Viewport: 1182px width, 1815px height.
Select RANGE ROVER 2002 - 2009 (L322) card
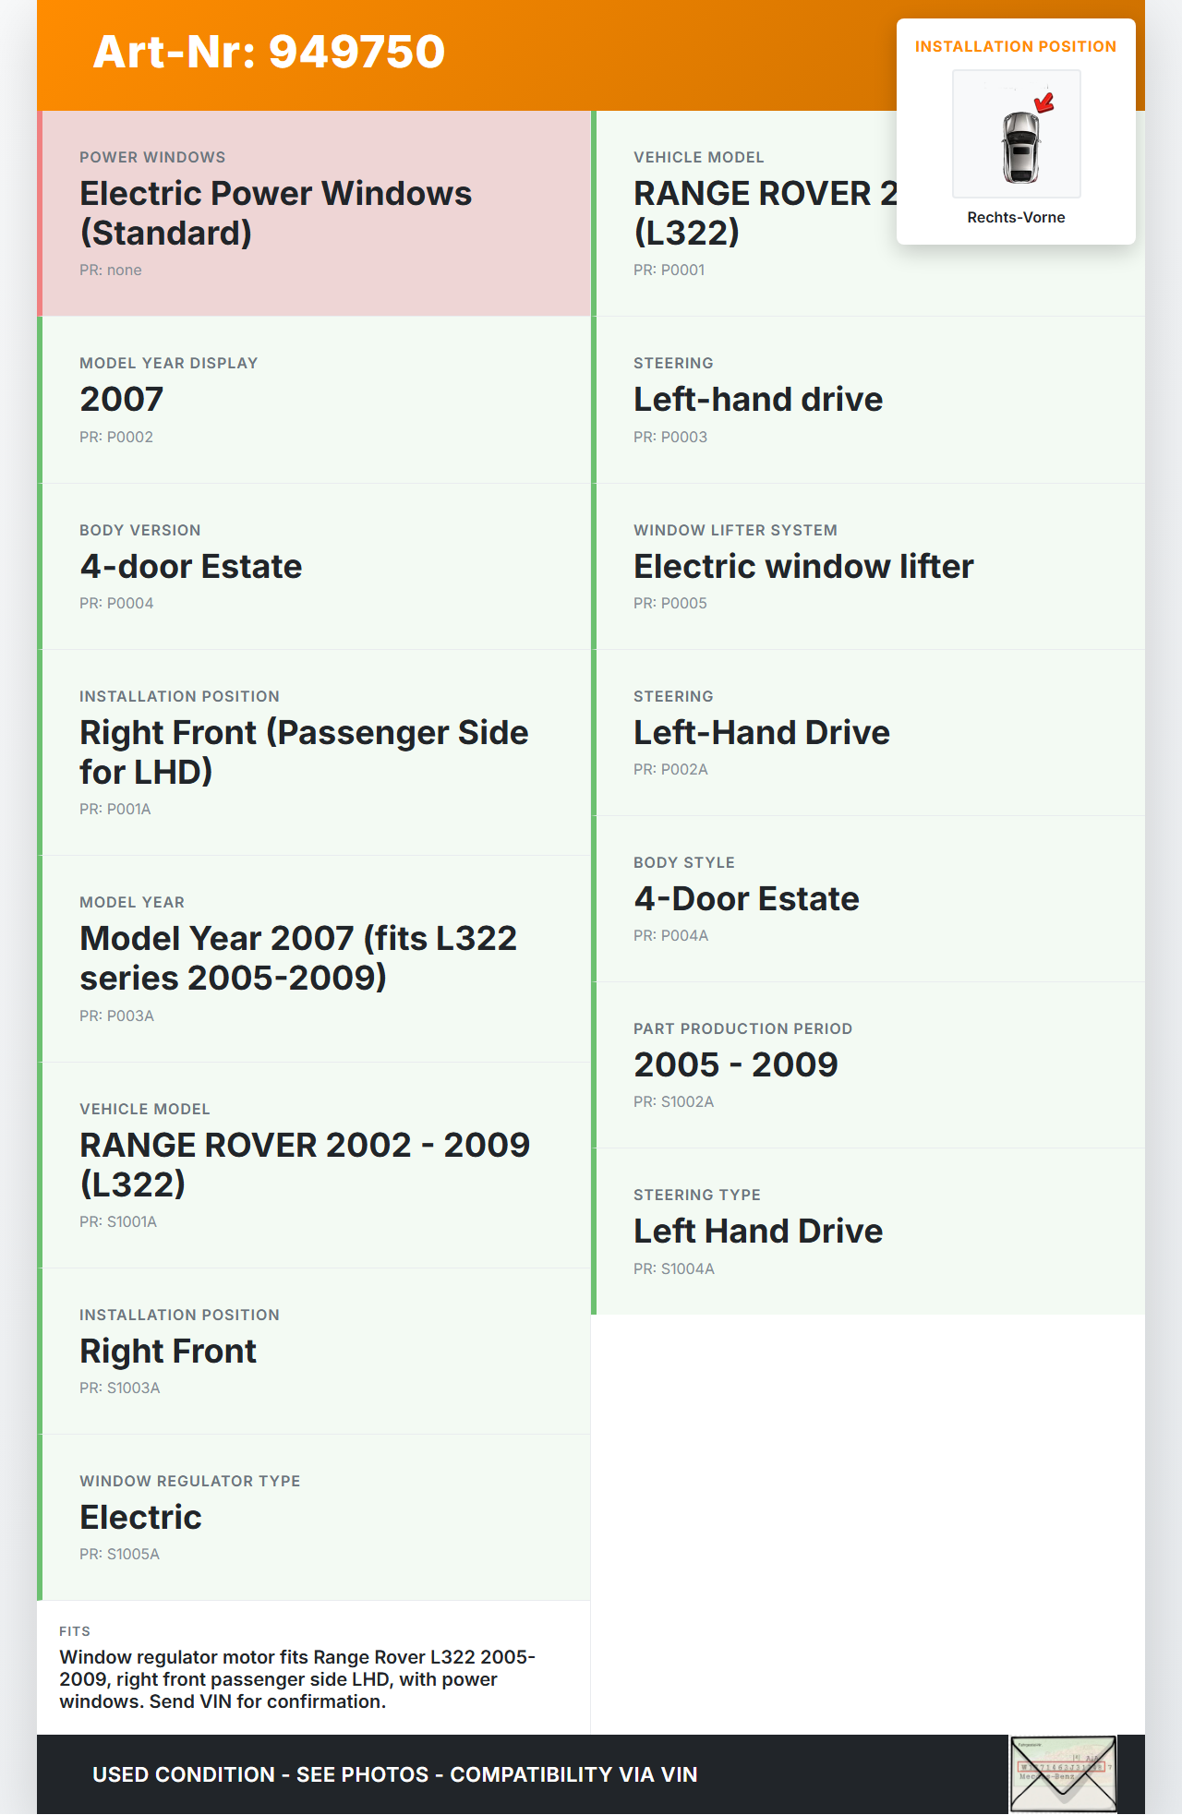coord(314,1164)
